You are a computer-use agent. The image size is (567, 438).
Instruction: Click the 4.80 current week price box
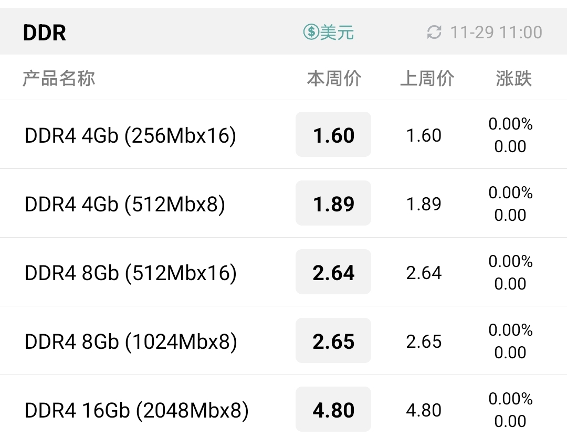click(x=333, y=410)
